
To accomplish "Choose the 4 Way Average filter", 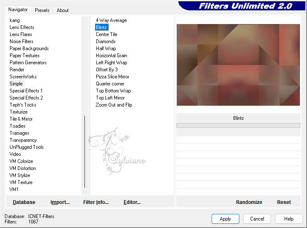I will [111, 20].
